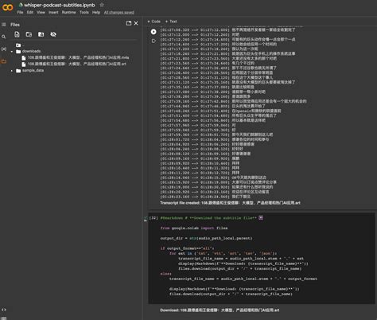Expand the sample_data folder
Viewport: 377px width, 320px height.
tap(12, 71)
